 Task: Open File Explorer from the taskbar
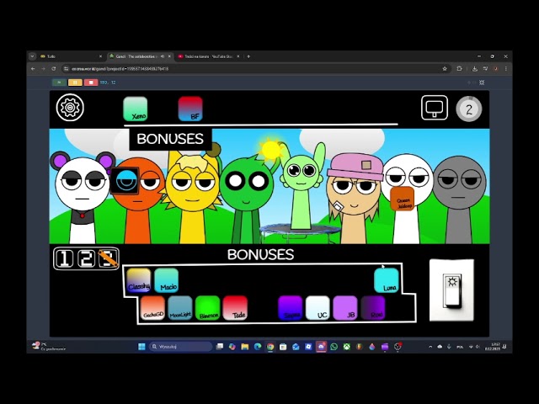pos(245,347)
